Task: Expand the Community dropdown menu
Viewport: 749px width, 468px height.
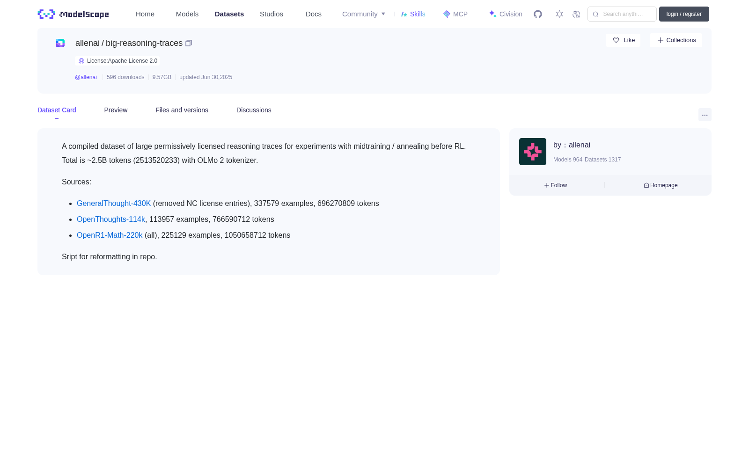Action: (x=364, y=14)
